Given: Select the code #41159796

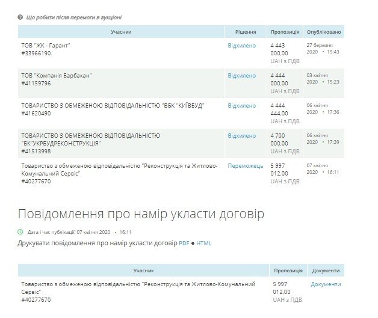Looking at the screenshot, I should [36, 84].
